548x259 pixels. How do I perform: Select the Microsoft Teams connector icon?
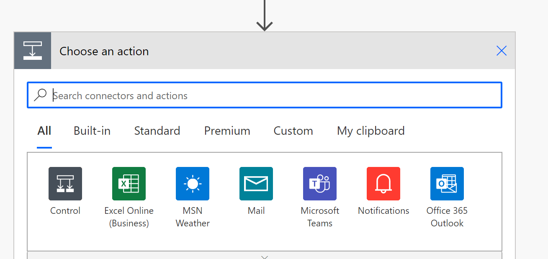click(320, 184)
